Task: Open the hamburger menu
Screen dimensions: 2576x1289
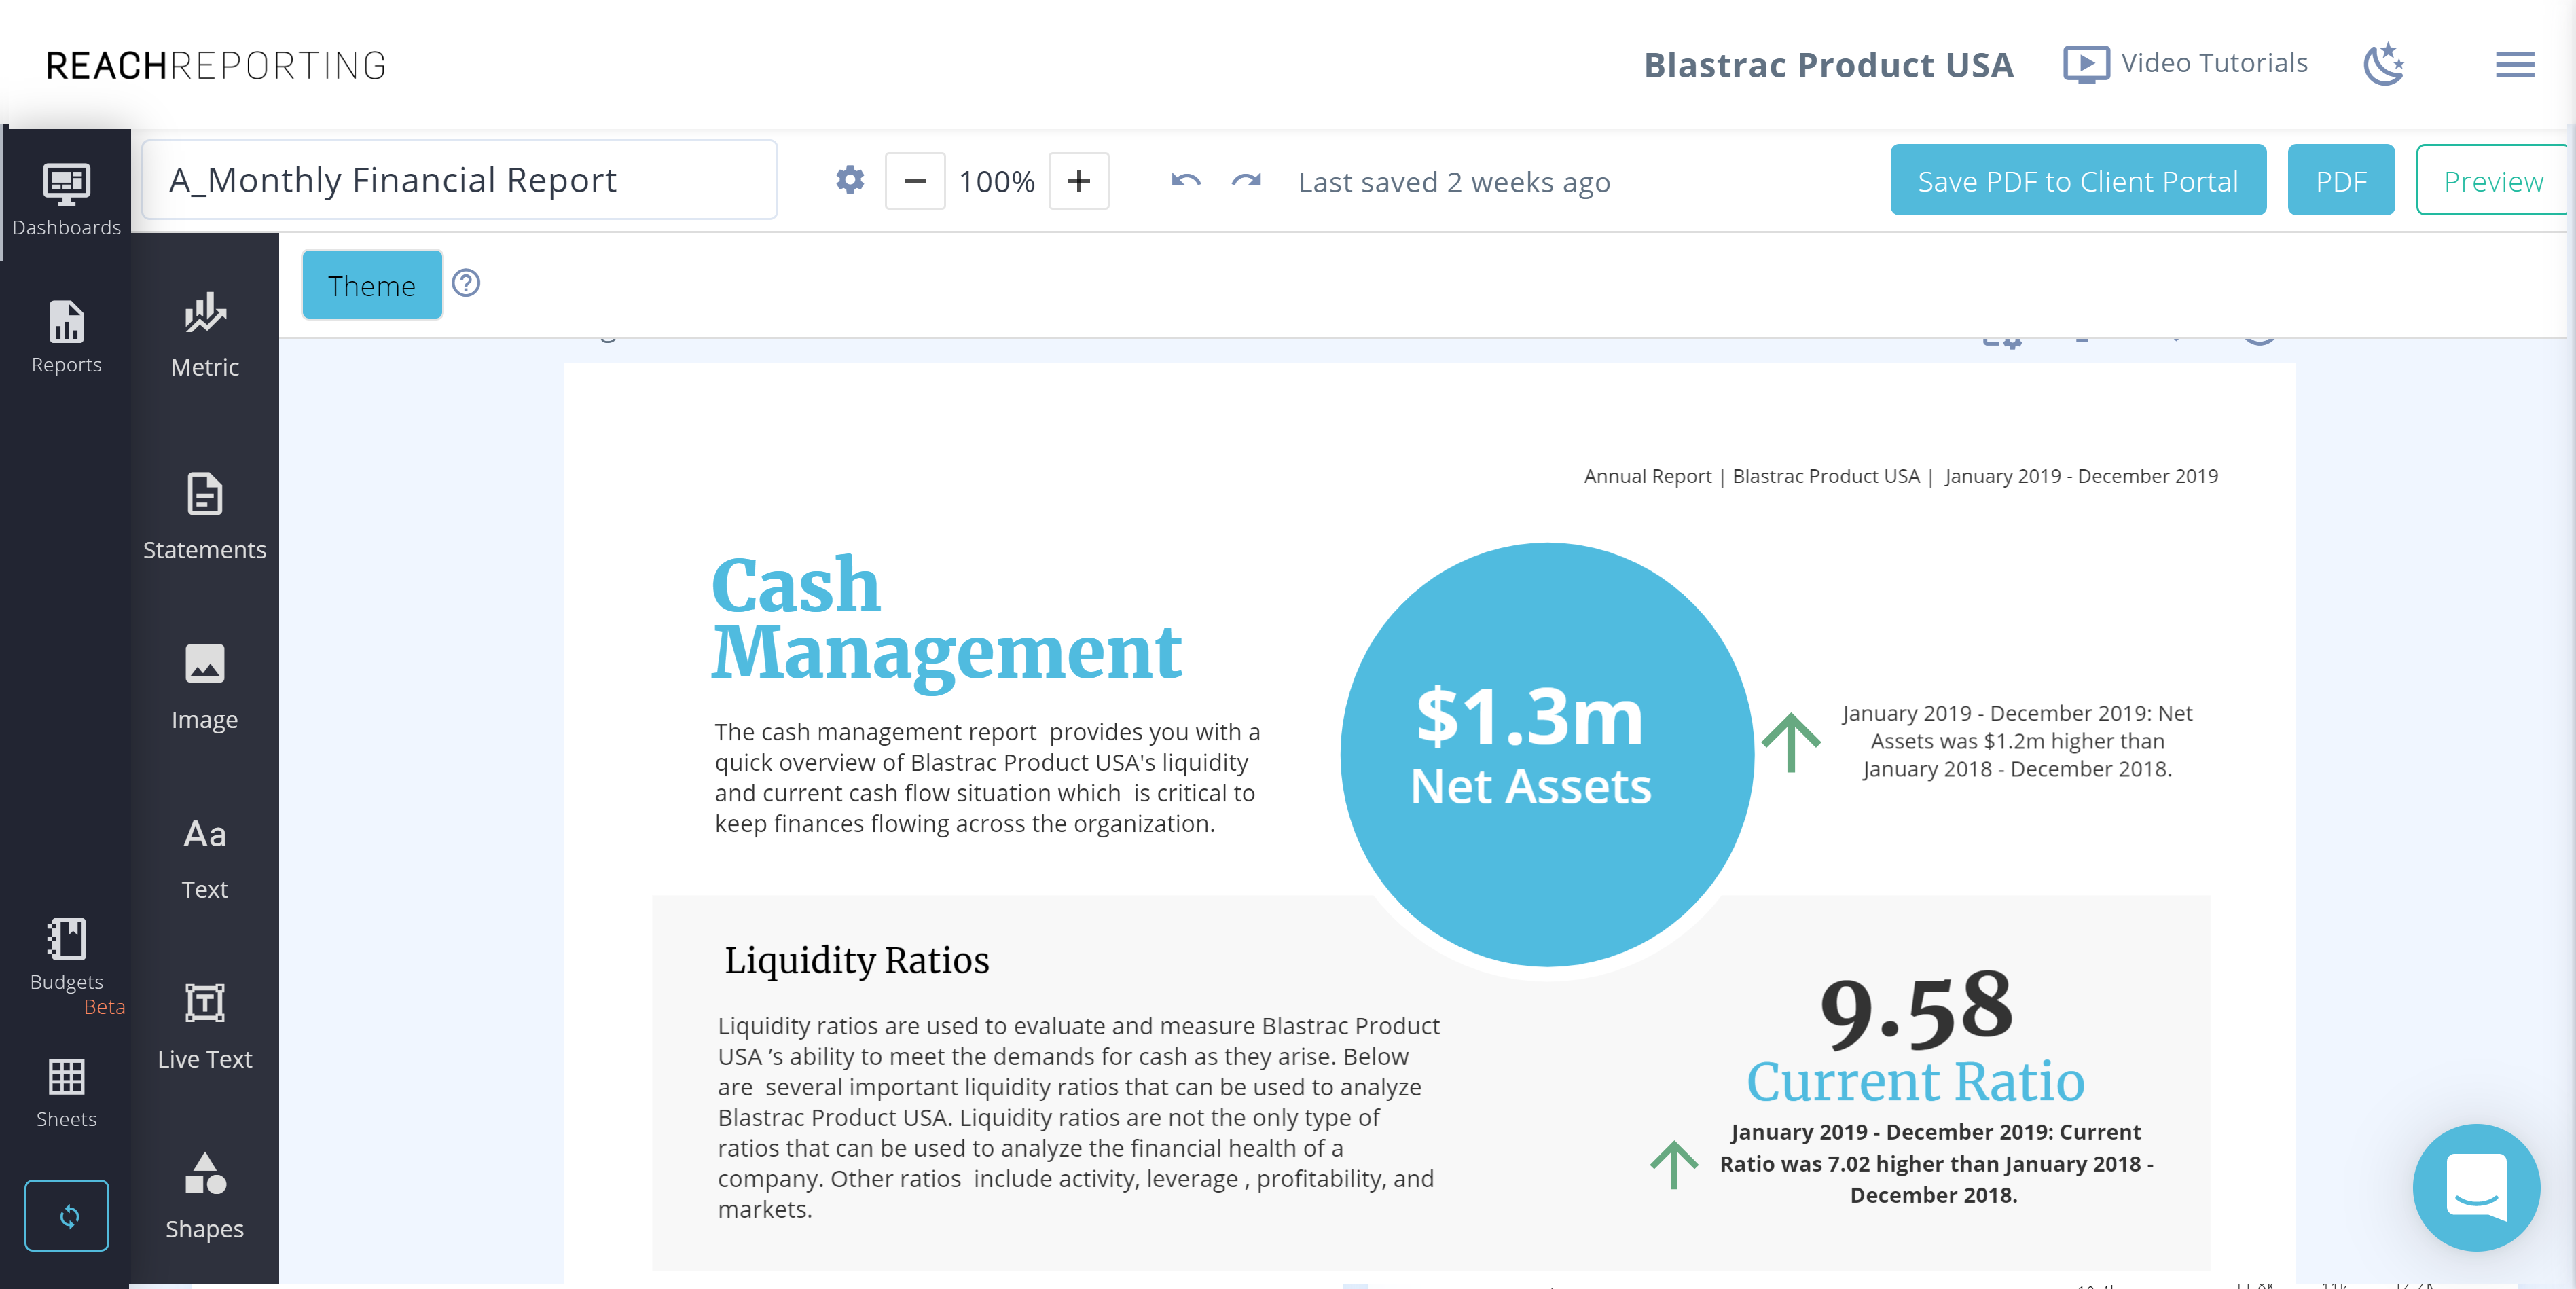Action: coord(2515,64)
